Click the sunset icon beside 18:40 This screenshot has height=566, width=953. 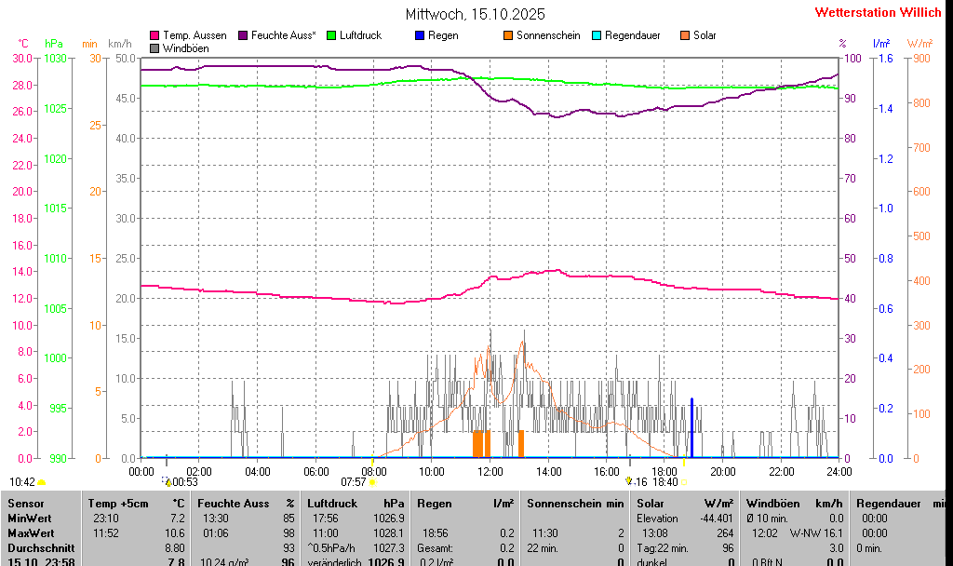(x=684, y=482)
